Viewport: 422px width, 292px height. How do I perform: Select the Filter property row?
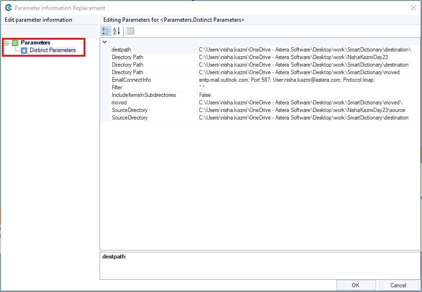(117, 87)
